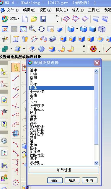This screenshot has height=189, width=111.
Task: Select 实体 in the type list
Action: 61,84
